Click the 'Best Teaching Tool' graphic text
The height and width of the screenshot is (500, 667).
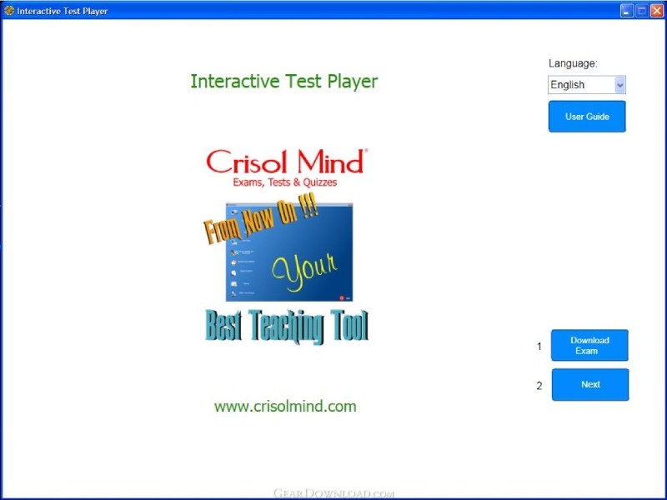point(287,326)
